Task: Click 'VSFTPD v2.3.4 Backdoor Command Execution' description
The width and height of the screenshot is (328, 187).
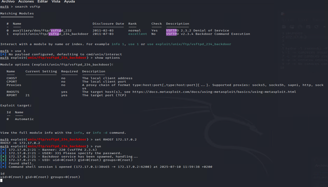Action: click(x=208, y=34)
